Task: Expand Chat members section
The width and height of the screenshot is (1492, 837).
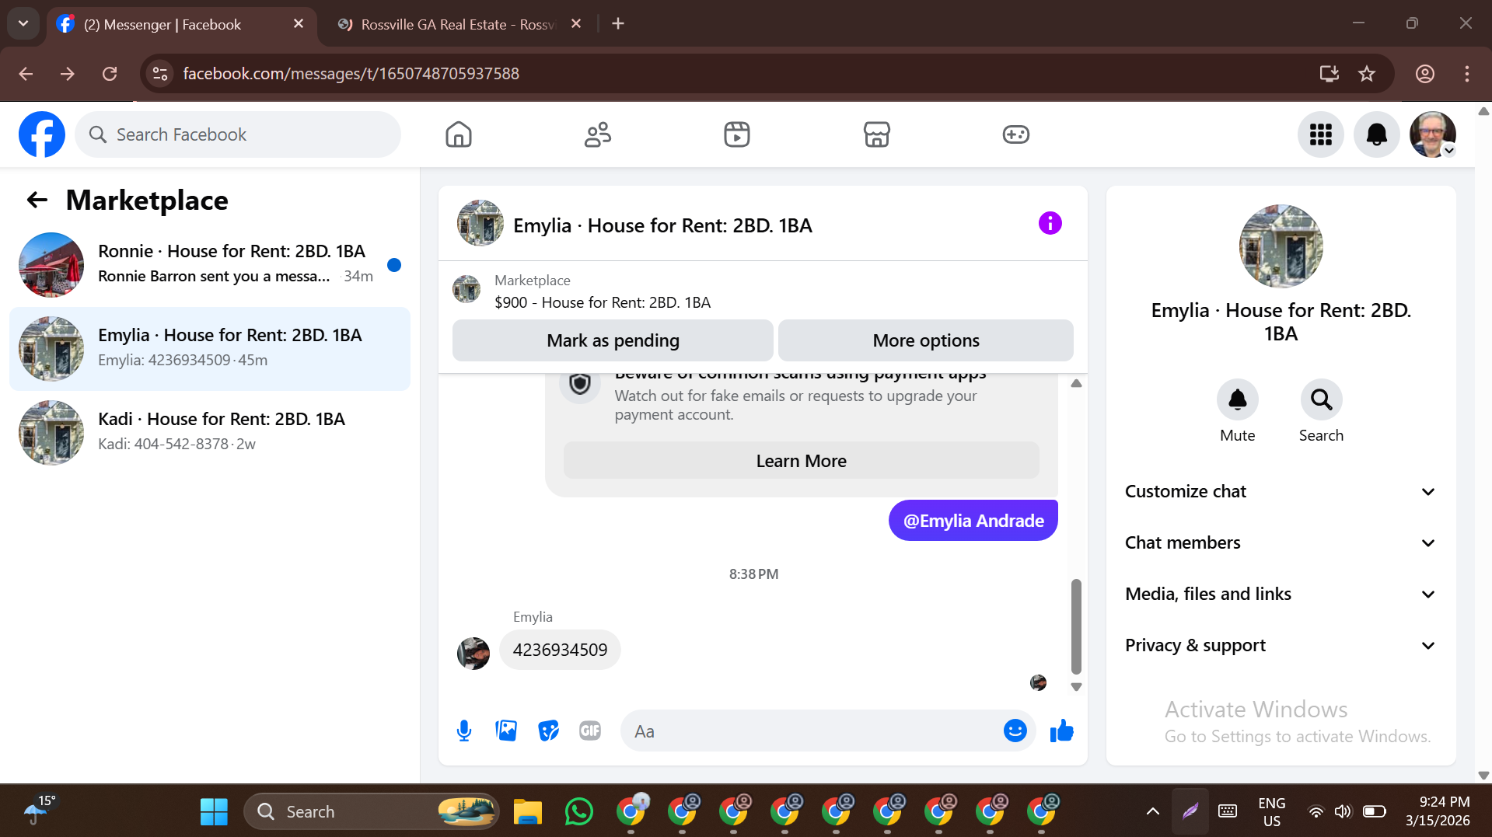Action: (x=1281, y=542)
